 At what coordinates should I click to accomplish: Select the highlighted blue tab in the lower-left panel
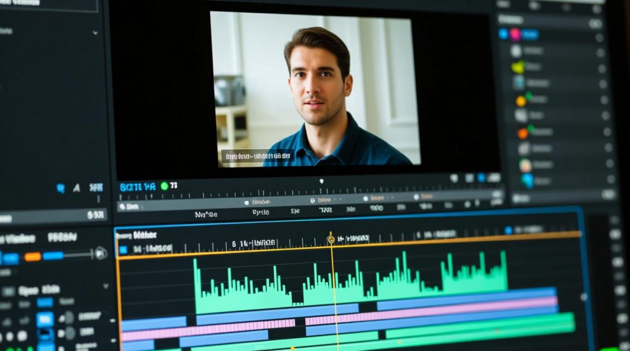coord(45,303)
